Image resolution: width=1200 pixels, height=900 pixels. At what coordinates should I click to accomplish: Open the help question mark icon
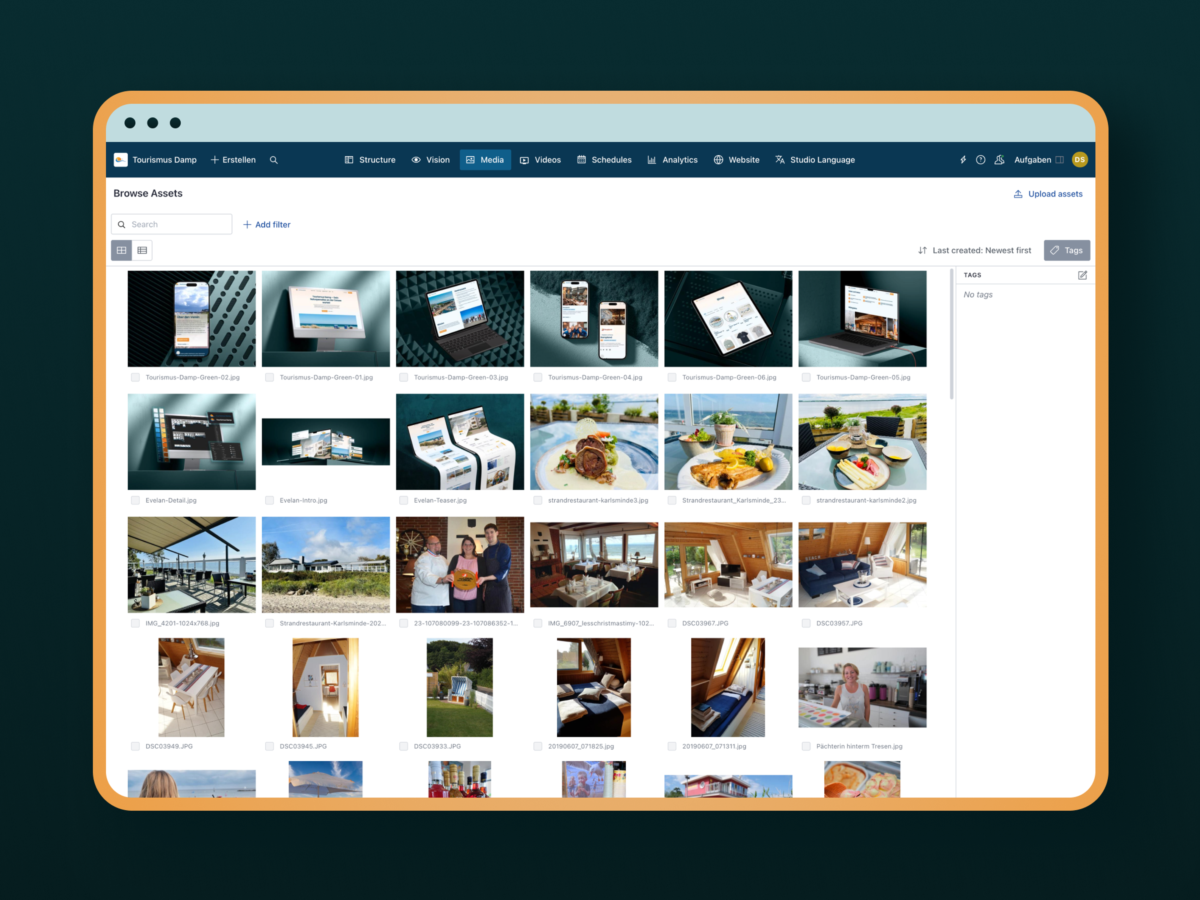click(x=980, y=160)
